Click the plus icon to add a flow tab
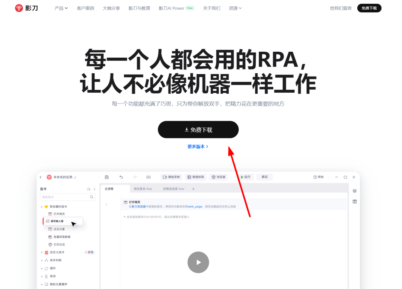The image size is (402, 289). coord(193,189)
